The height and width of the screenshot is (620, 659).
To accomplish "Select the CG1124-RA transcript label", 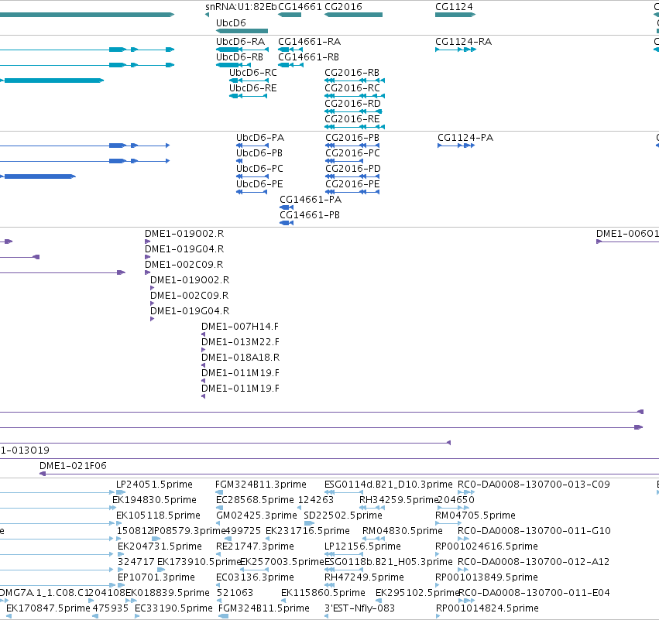I will [464, 42].
